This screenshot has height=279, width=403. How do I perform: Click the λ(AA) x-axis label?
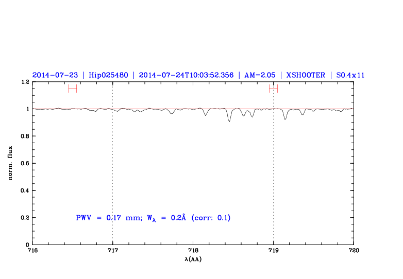pyautogui.click(x=193, y=259)
